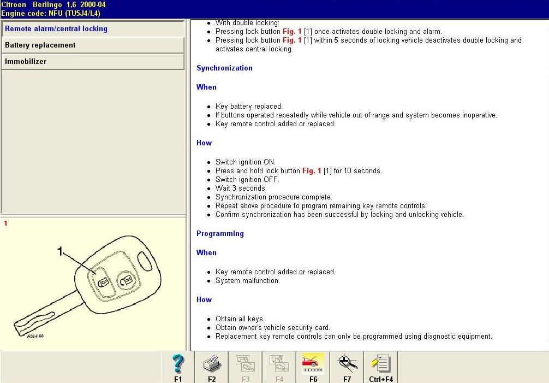This screenshot has width=549, height=383.
Task: Click 'Key remote control added or replaced.' under Synchronization
Action: coord(275,124)
